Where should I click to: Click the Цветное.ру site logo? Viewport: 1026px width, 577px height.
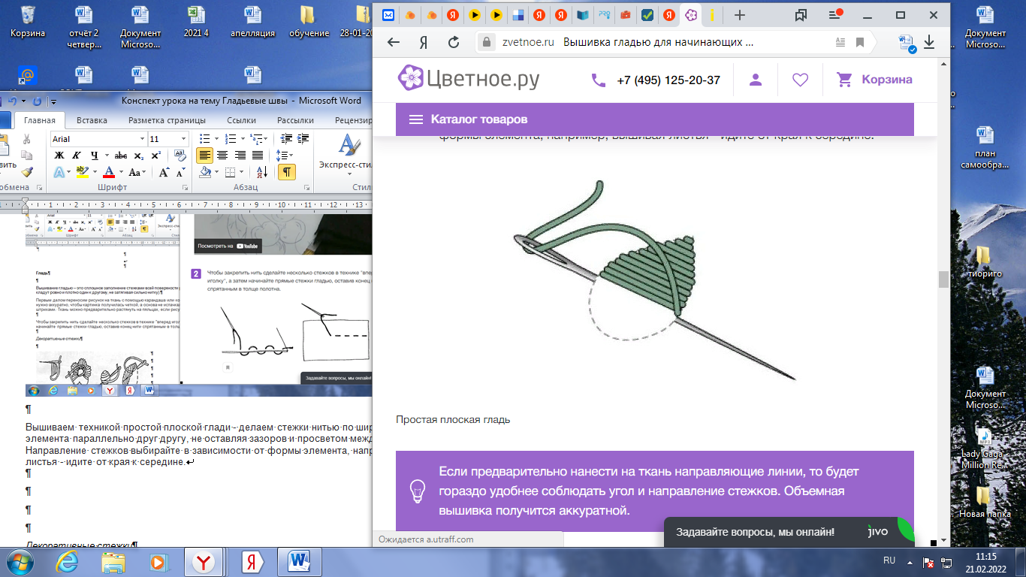(468, 78)
